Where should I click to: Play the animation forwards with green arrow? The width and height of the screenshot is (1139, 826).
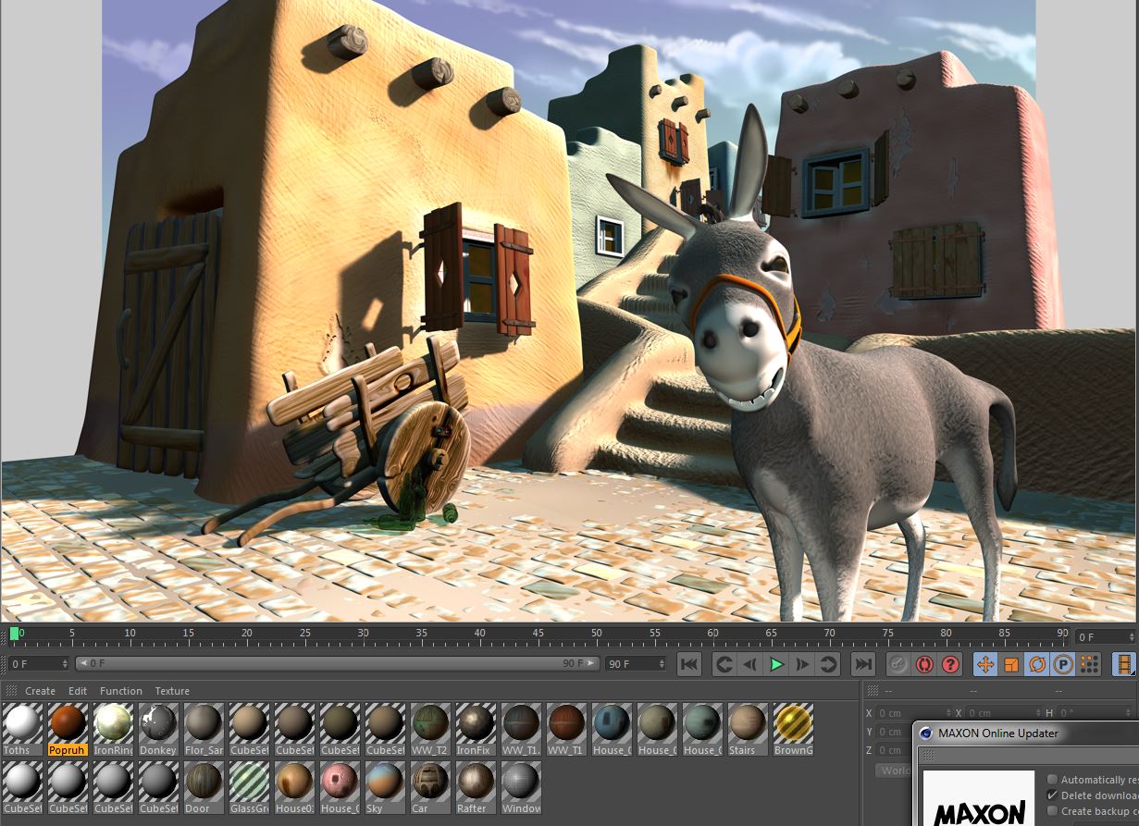pyautogui.click(x=777, y=664)
